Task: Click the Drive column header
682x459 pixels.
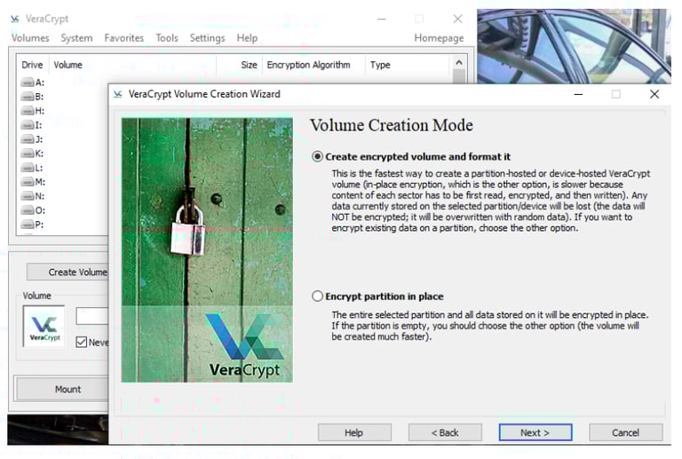Action: click(33, 65)
